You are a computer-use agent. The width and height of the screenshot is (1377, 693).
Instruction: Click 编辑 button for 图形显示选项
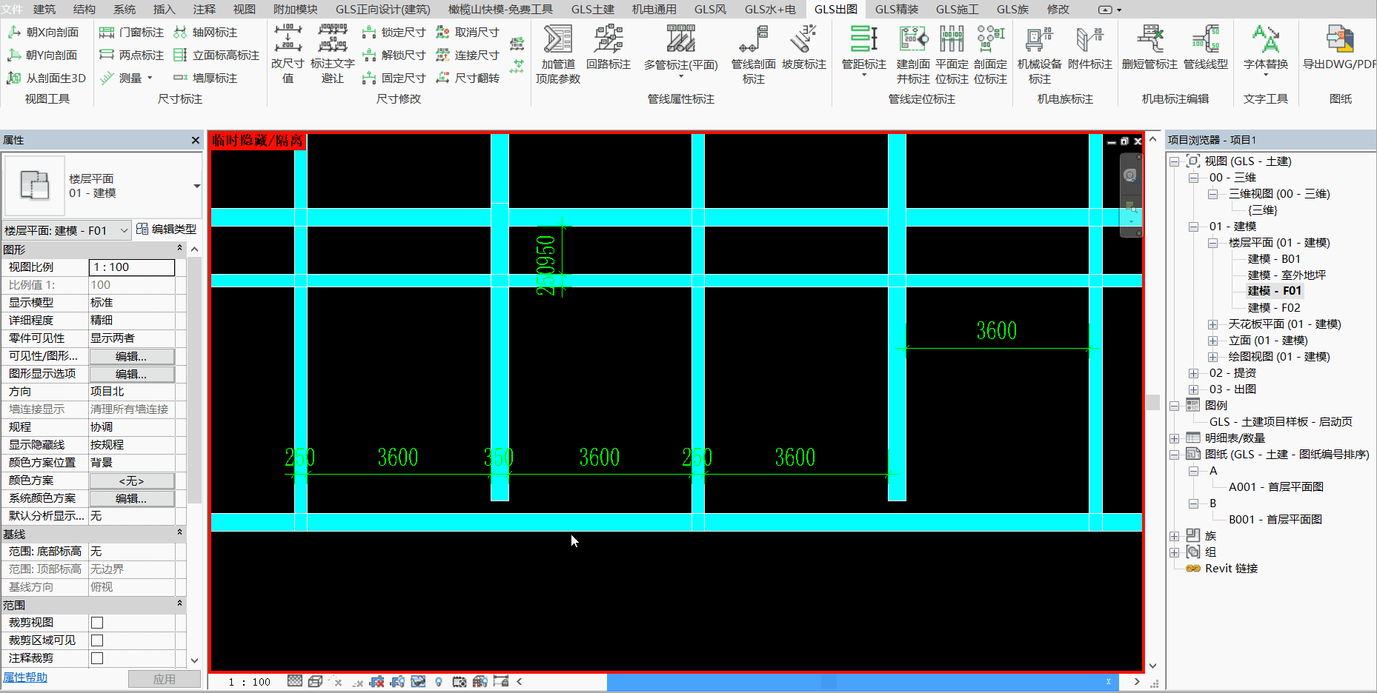pyautogui.click(x=132, y=374)
